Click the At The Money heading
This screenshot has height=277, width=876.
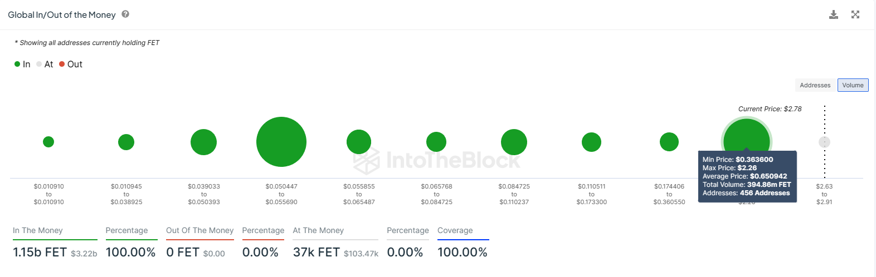(x=318, y=230)
